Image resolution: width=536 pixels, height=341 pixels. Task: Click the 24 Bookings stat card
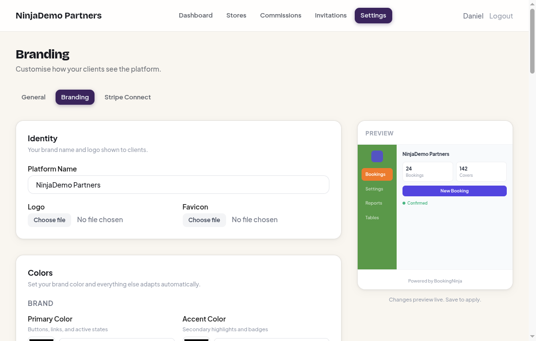(428, 171)
